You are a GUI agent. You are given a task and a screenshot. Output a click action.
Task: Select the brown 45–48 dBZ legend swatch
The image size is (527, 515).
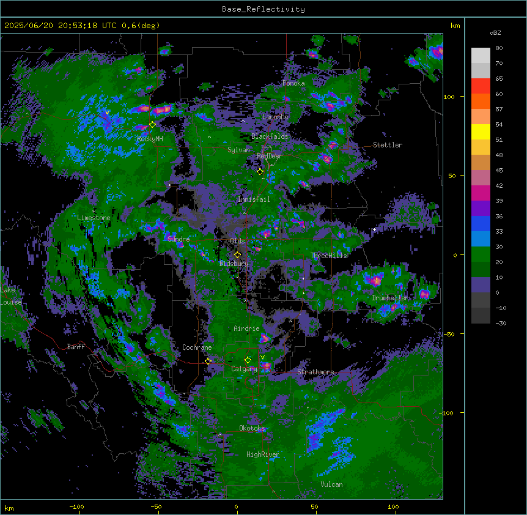click(481, 162)
